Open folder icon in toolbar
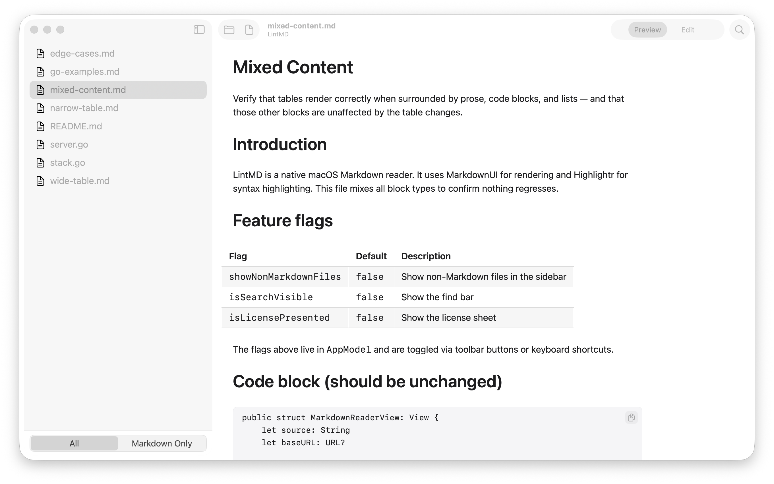The height and width of the screenshot is (484, 774). (229, 30)
